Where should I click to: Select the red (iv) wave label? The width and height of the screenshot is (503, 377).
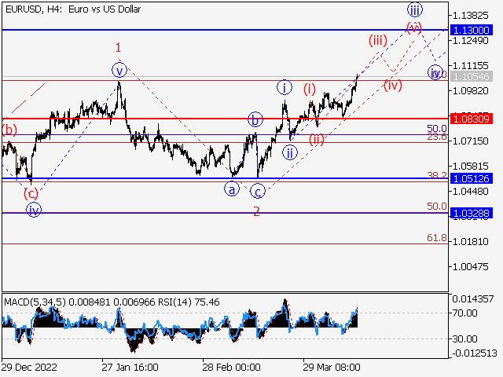point(393,86)
